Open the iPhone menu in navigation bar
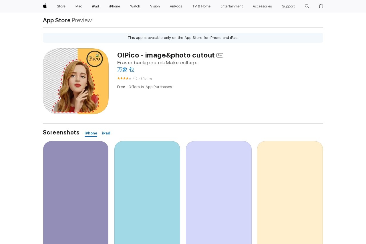The image size is (366, 244). click(115, 6)
